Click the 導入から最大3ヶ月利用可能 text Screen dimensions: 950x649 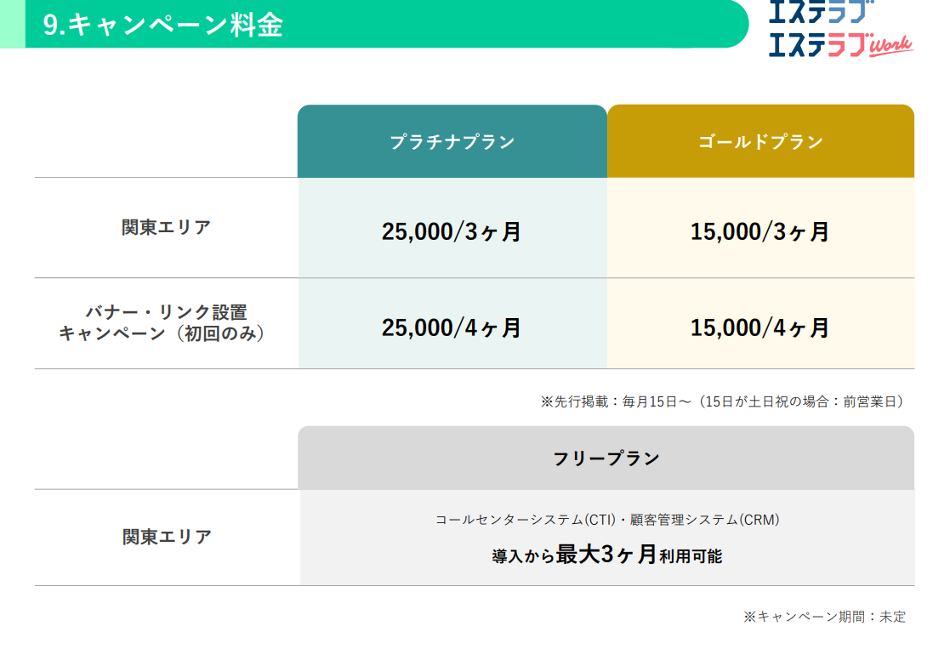point(607,555)
